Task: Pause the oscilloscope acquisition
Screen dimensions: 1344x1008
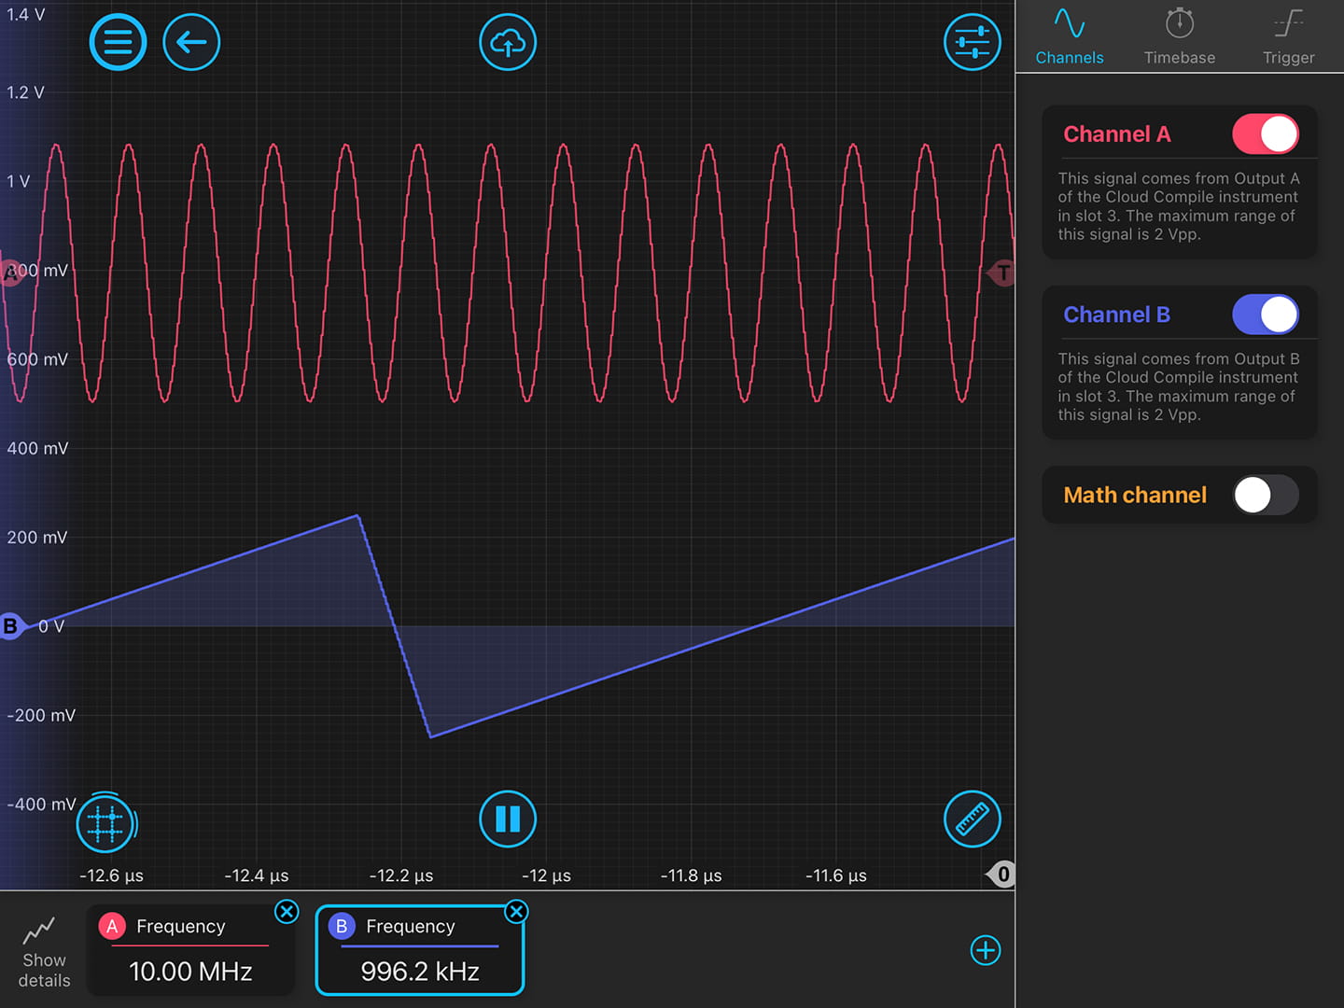Action: click(508, 819)
